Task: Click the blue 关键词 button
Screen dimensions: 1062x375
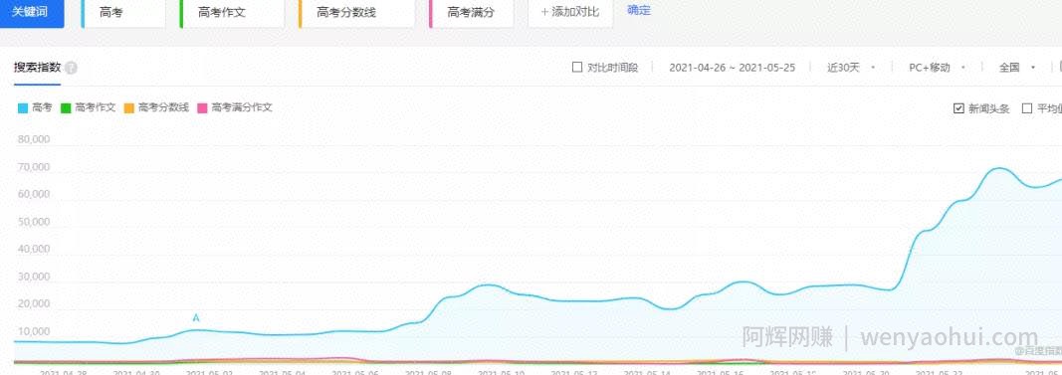Action: click(x=32, y=12)
